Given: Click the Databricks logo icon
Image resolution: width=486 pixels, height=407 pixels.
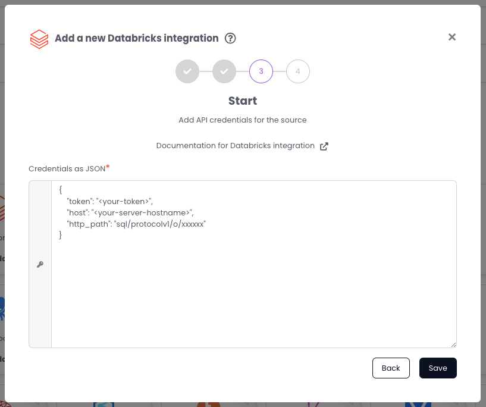Looking at the screenshot, I should 39,39.
